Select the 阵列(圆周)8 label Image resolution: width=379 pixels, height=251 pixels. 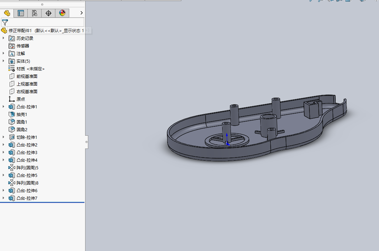point(27,183)
